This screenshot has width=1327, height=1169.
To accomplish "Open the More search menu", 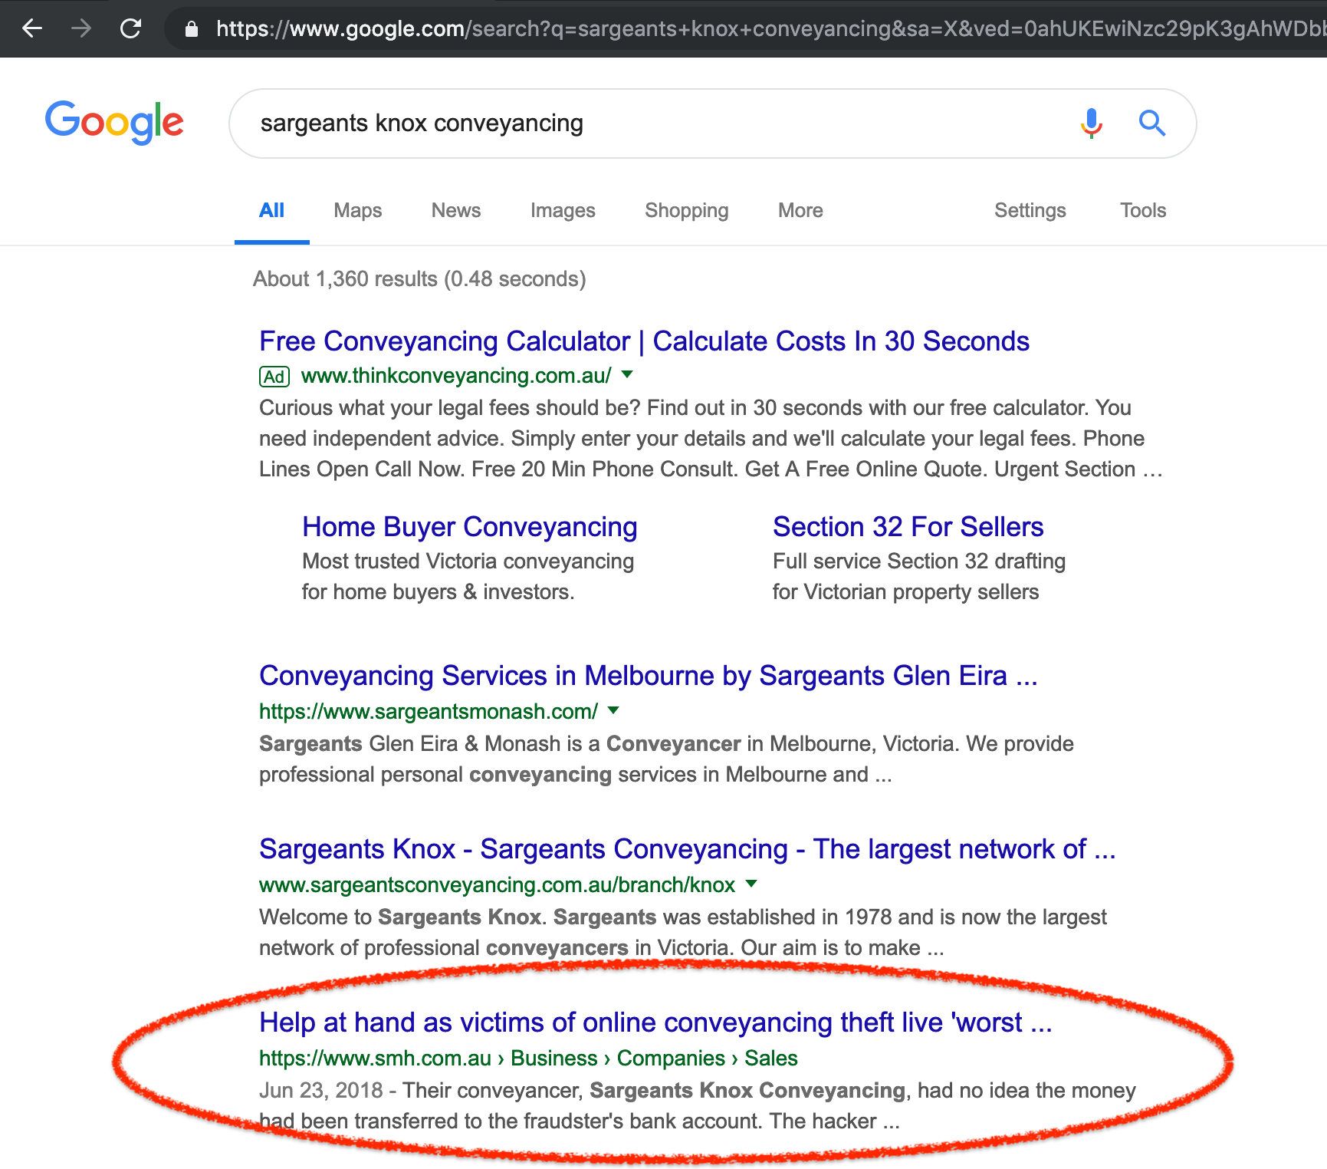I will (x=800, y=210).
